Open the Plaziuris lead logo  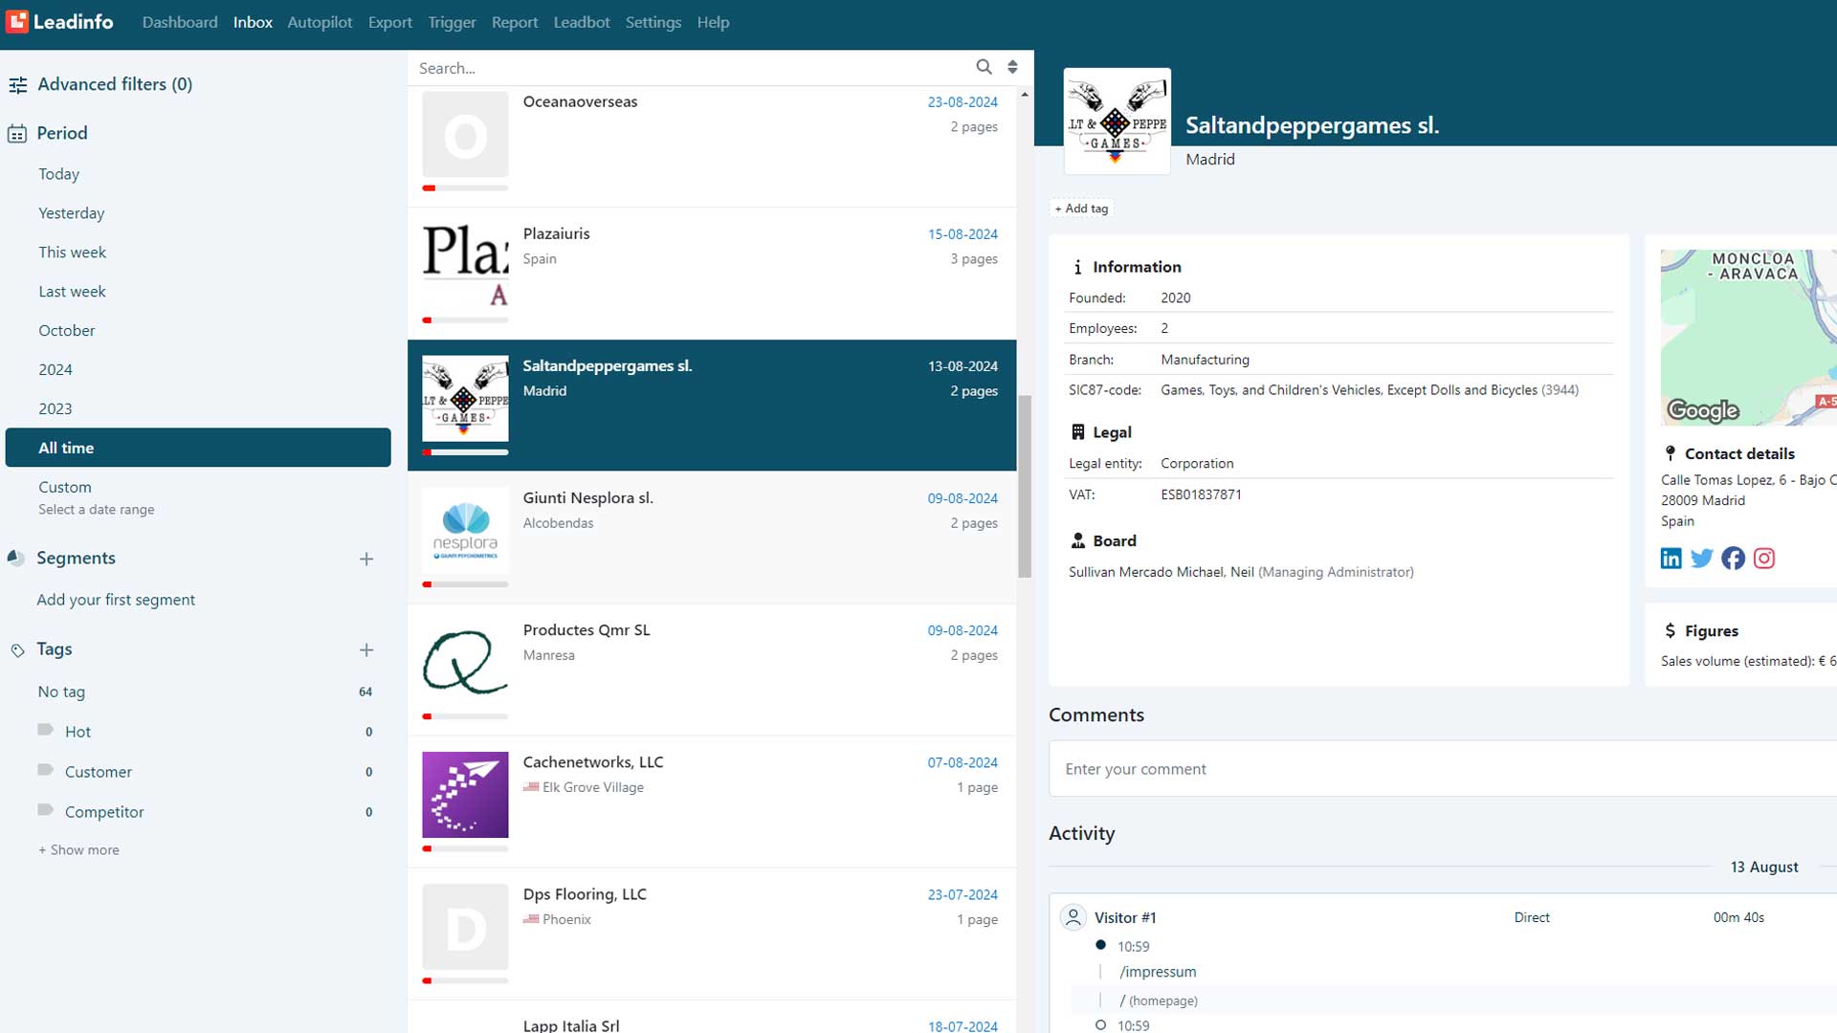[x=465, y=267]
